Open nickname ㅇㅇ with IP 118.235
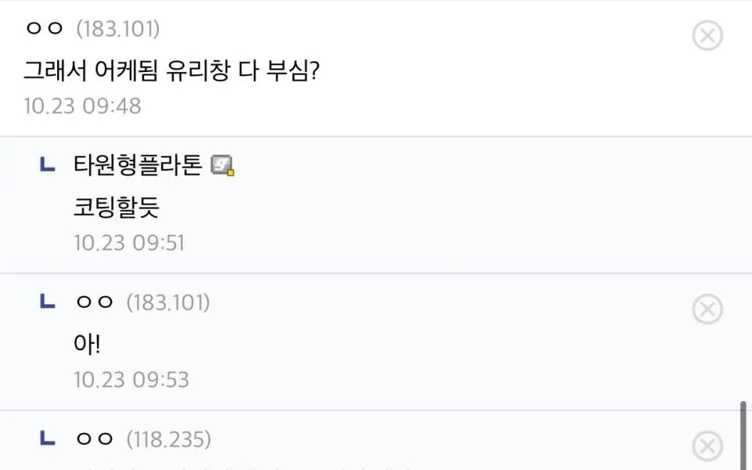752x470 pixels. click(x=94, y=439)
